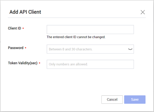Save the new API client

coord(135,100)
